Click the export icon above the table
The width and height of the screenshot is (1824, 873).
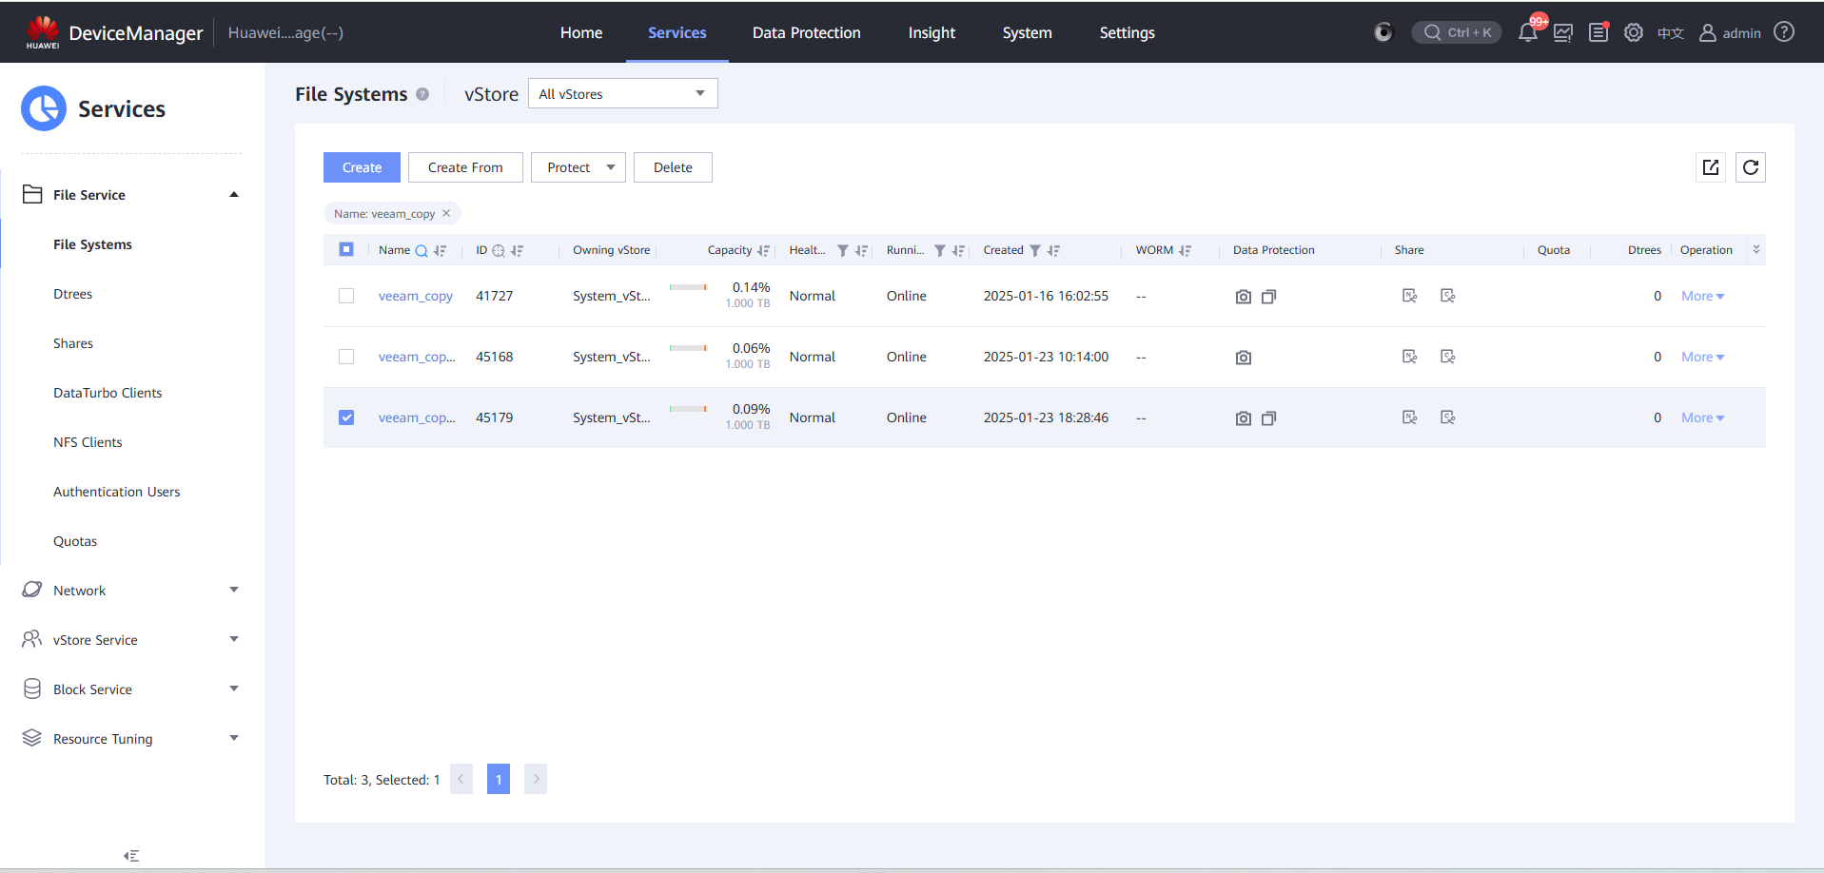[x=1710, y=167]
